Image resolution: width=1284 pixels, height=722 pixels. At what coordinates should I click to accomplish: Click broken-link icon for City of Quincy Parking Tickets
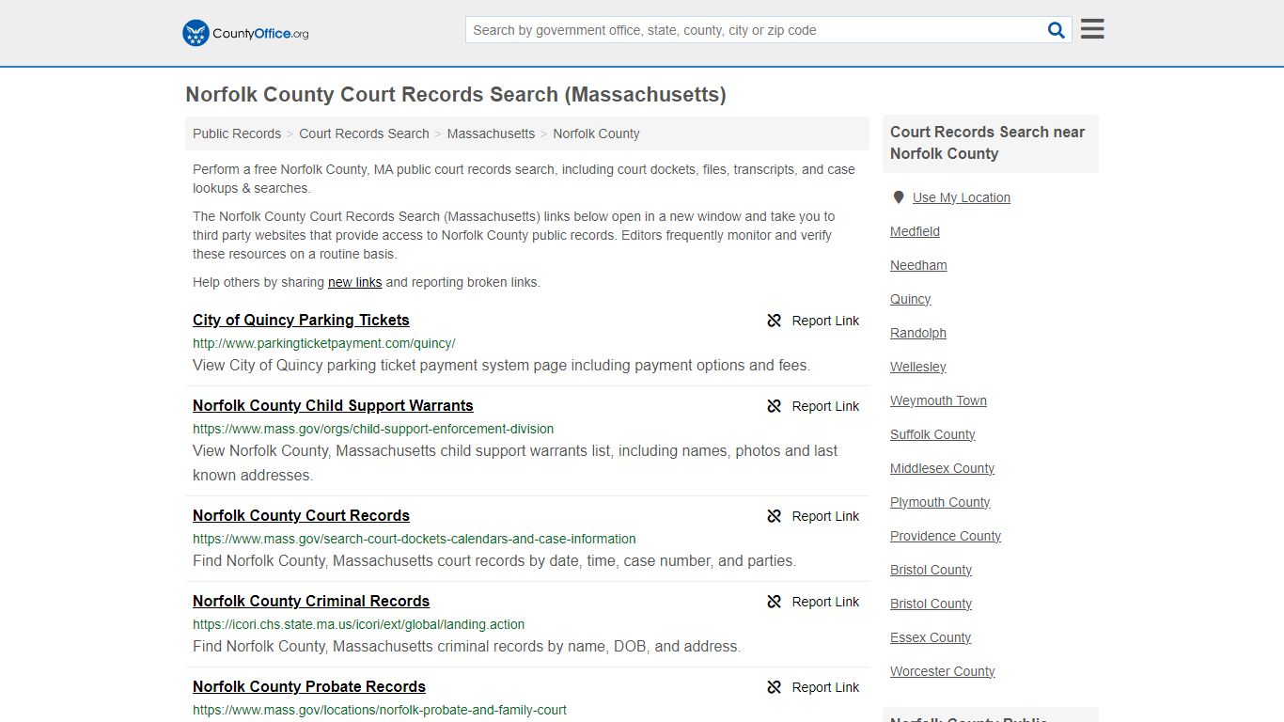click(775, 321)
